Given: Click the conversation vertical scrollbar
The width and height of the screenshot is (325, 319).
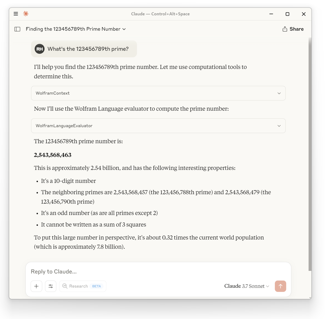Looking at the screenshot, I should 310,154.
